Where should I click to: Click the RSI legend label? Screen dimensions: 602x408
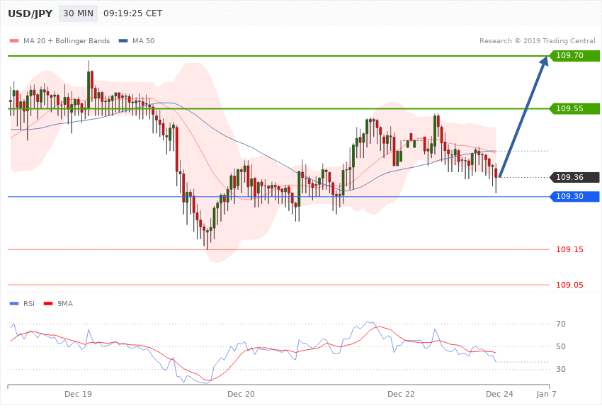29,304
